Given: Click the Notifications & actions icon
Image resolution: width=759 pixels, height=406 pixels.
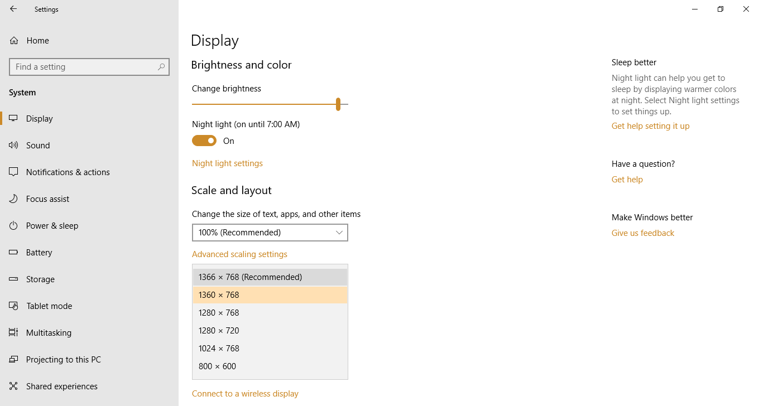Looking at the screenshot, I should 13,172.
